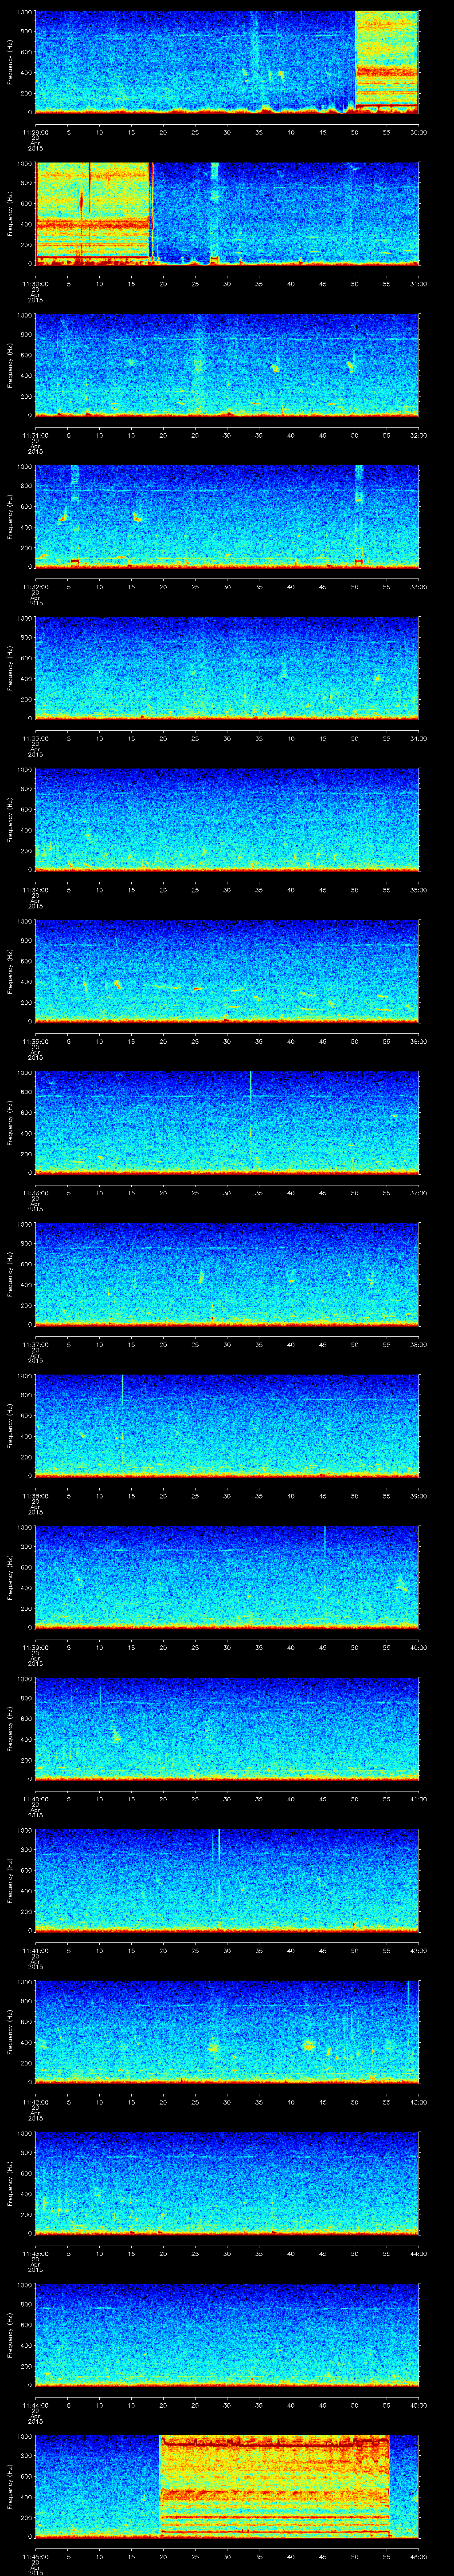Click the spectrogram panel starting at 11:40:00
Image resolution: width=454 pixels, height=2576 pixels.
coord(227,1728)
